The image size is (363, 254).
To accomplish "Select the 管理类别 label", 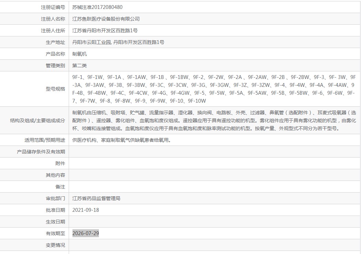I will (x=56, y=66).
